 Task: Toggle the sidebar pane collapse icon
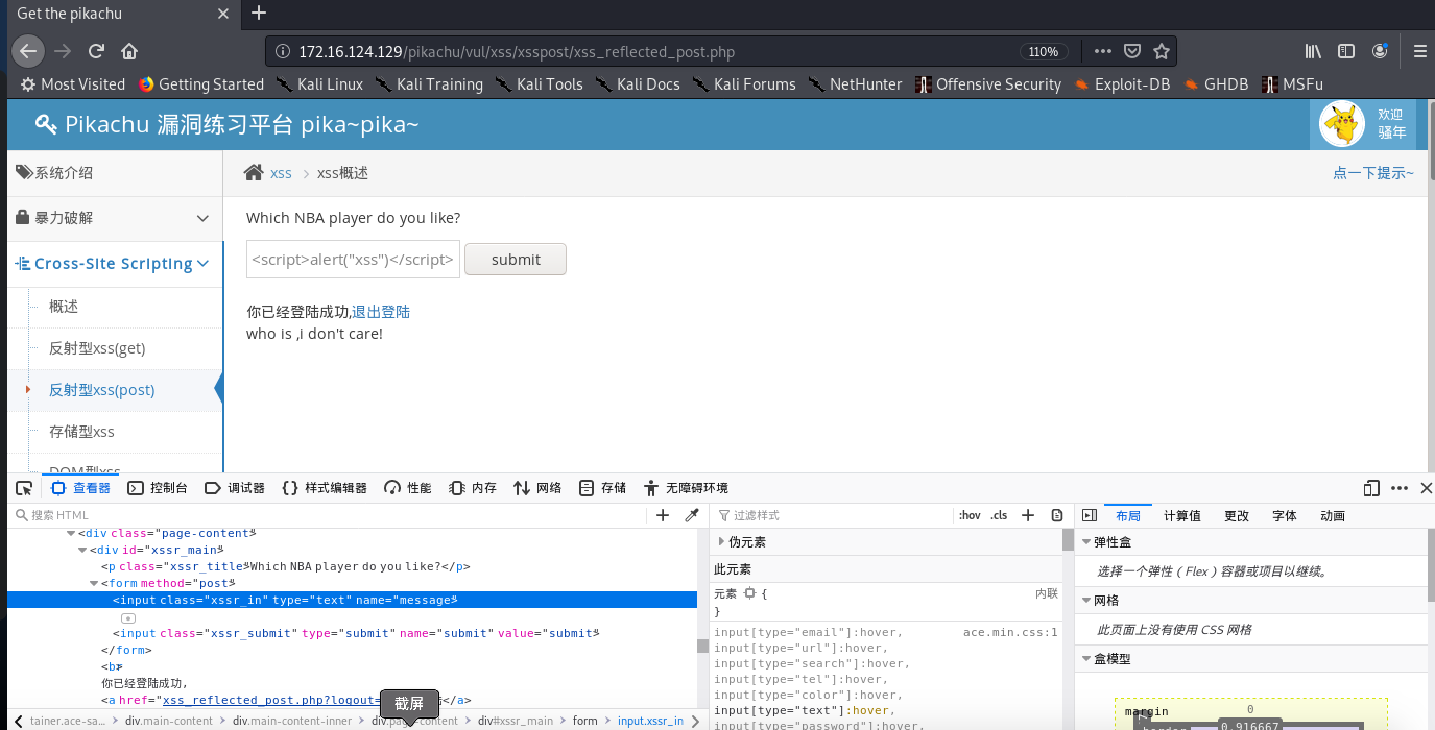1090,515
